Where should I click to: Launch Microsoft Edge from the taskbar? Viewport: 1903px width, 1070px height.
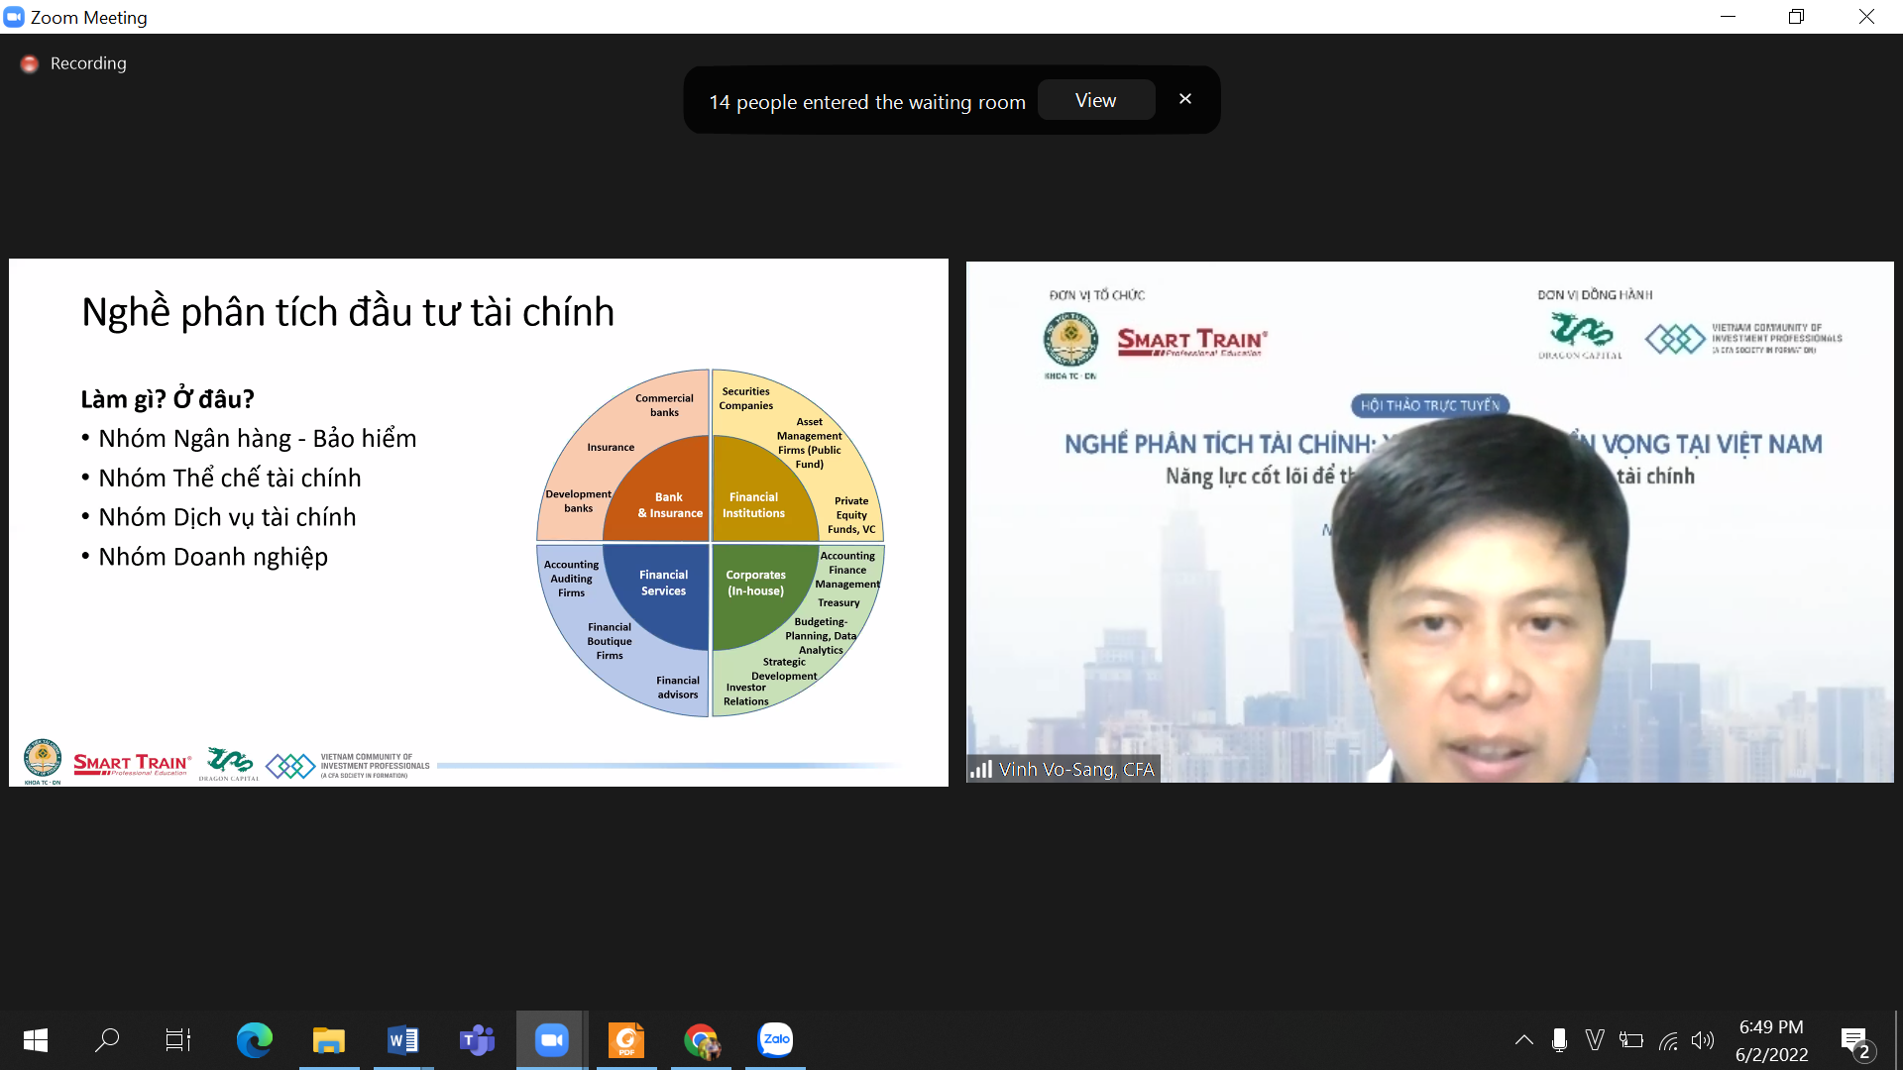pyautogui.click(x=254, y=1039)
